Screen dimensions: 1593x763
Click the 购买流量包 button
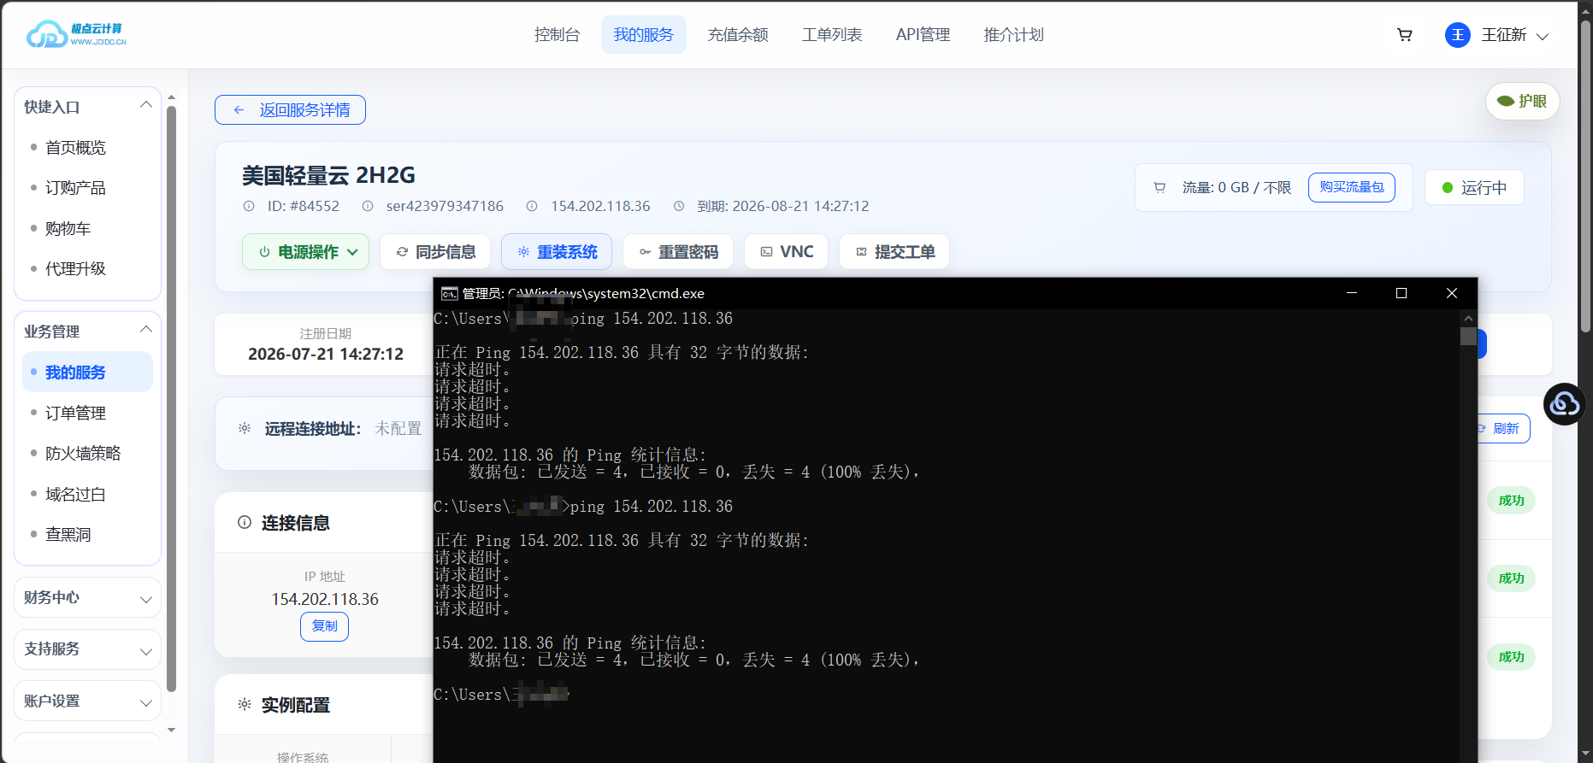pyautogui.click(x=1352, y=187)
